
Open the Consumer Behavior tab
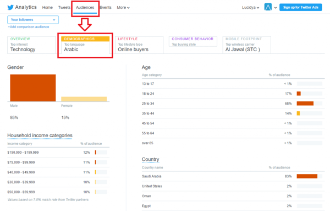[193, 41]
